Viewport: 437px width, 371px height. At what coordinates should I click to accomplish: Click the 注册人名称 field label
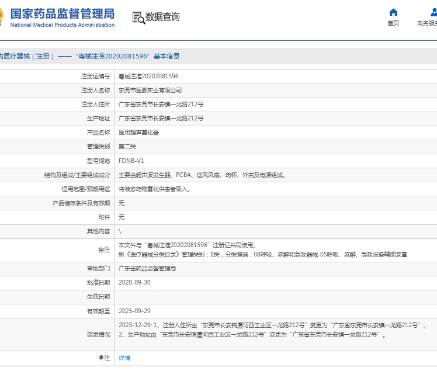coord(96,91)
